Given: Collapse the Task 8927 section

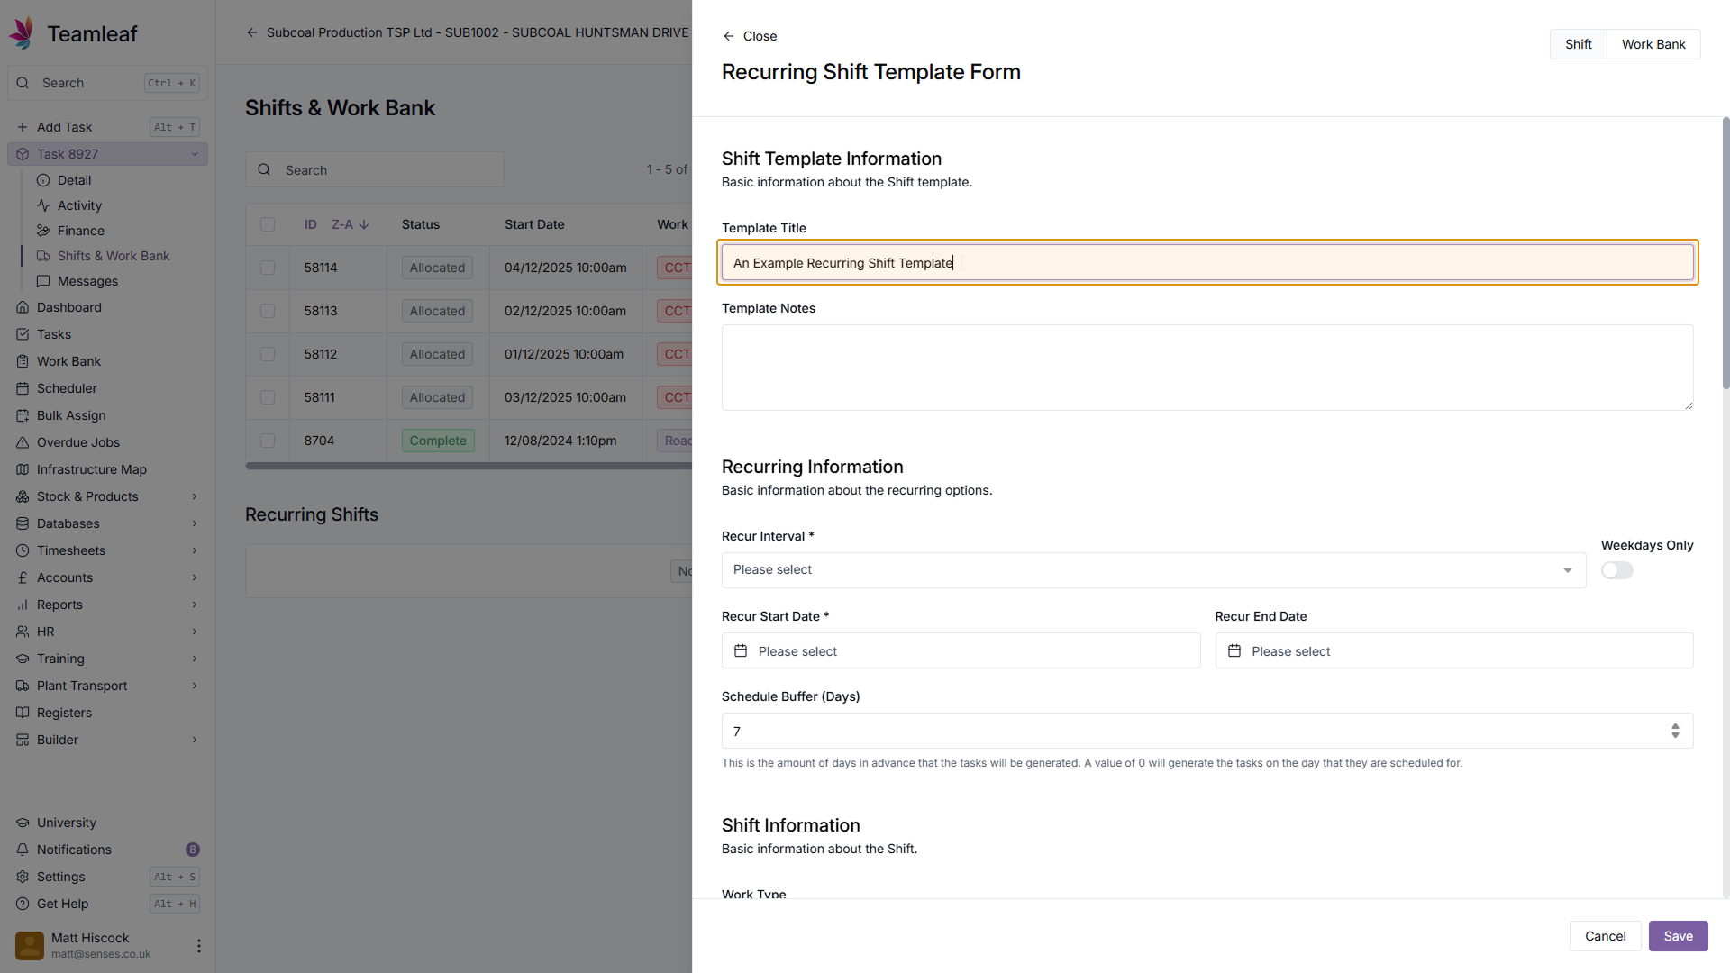Looking at the screenshot, I should pyautogui.click(x=195, y=154).
